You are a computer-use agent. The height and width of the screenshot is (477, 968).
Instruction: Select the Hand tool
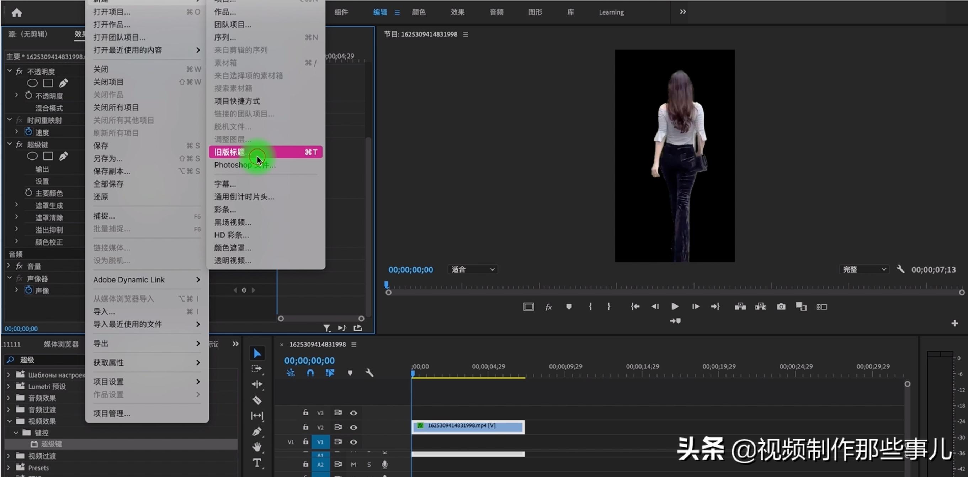(257, 447)
